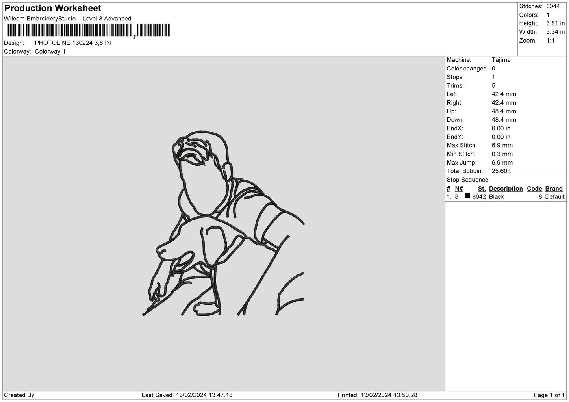Click the 'Code' column header
The image size is (569, 402).
(x=534, y=189)
